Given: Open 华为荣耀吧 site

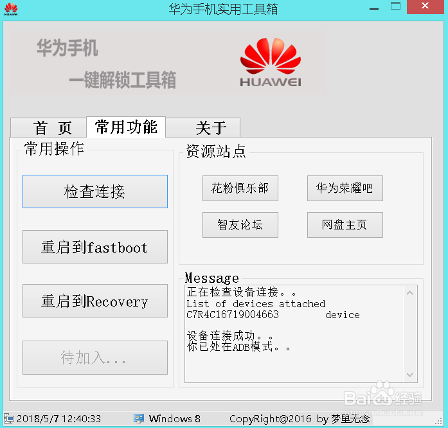Looking at the screenshot, I should tap(345, 188).
